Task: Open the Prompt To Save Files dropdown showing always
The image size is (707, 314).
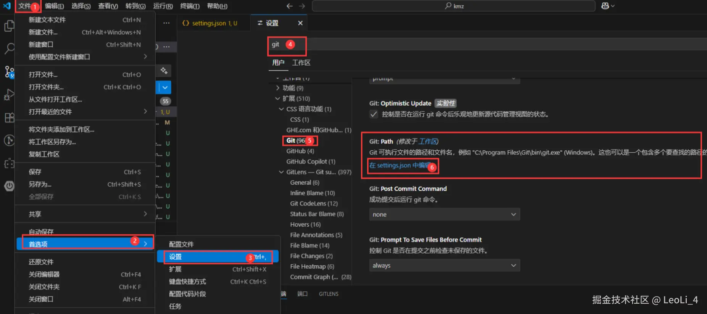Action: pos(444,265)
